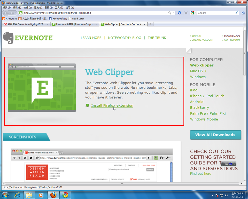Close the Web Clipper tab

tap(144, 24)
